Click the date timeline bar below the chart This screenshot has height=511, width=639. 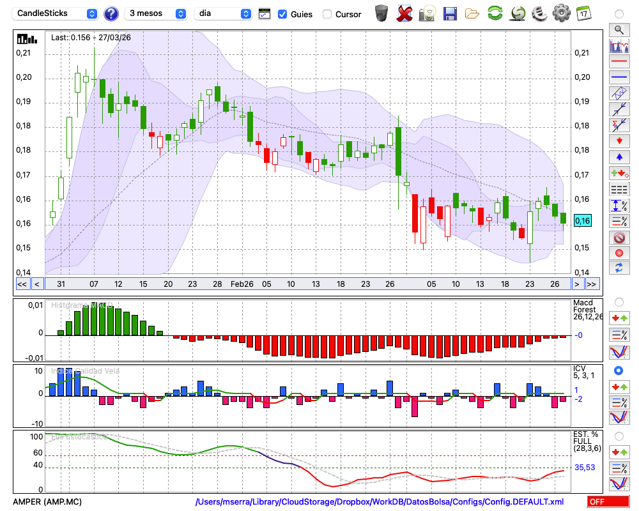pos(307,284)
